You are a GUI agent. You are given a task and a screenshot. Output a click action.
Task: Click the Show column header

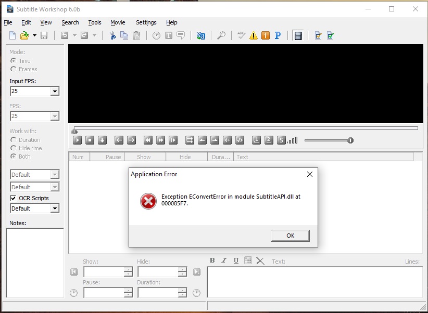(145, 157)
